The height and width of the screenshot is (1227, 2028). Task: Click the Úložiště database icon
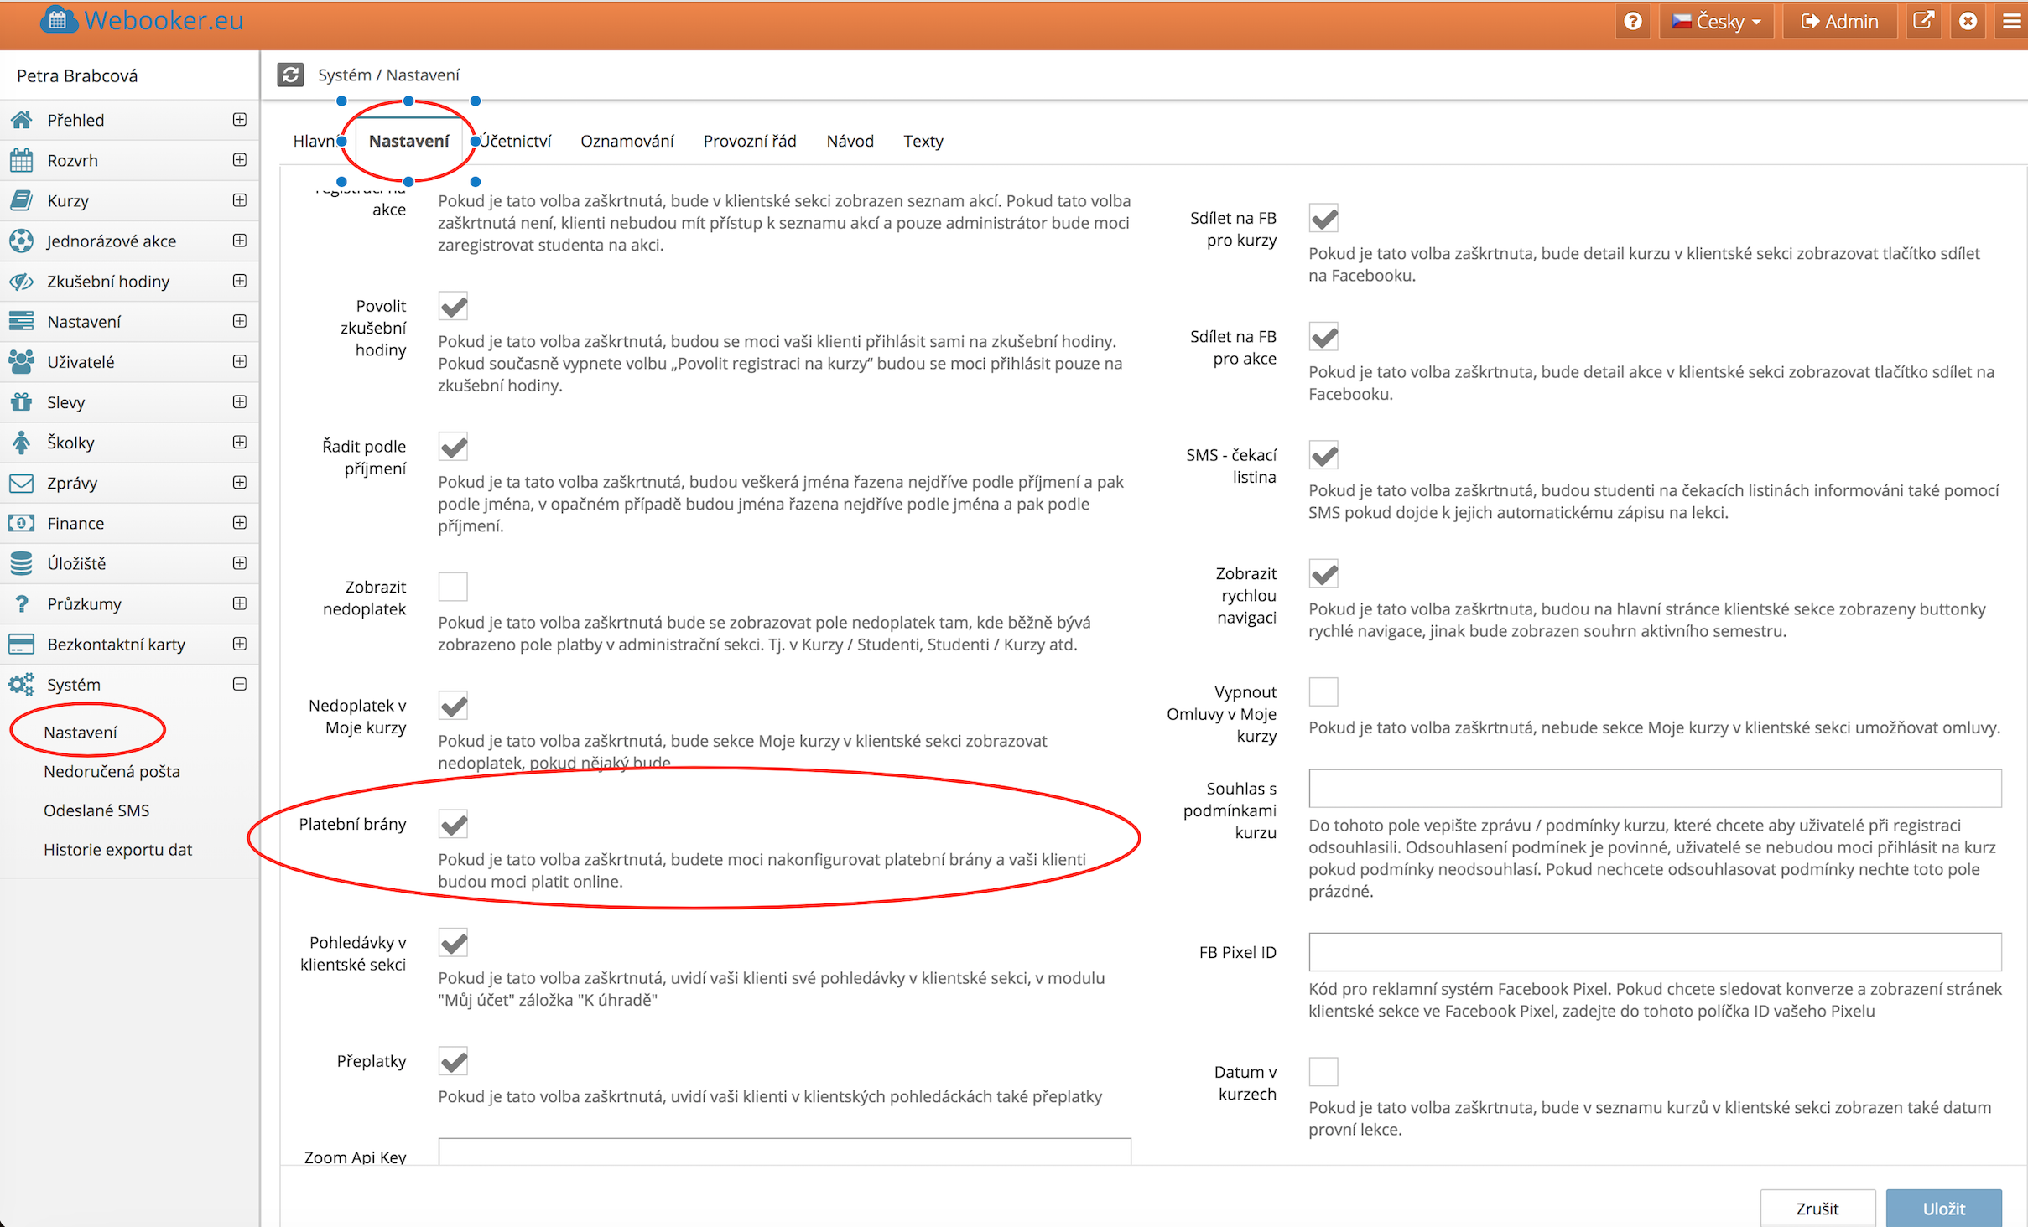pyautogui.click(x=22, y=563)
